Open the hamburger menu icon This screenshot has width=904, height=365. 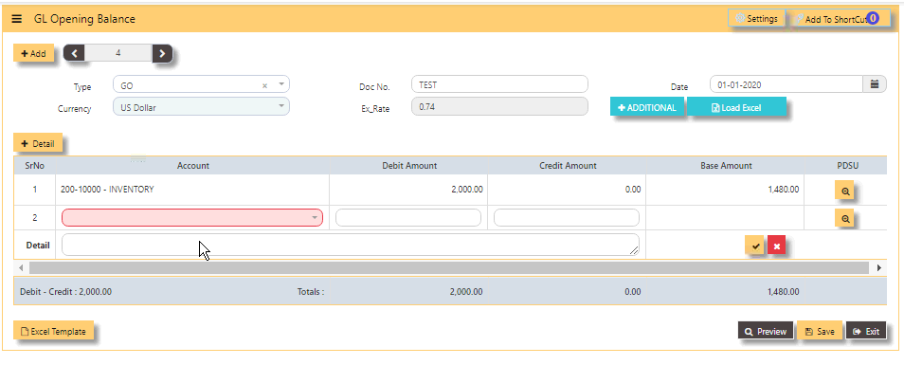click(17, 19)
